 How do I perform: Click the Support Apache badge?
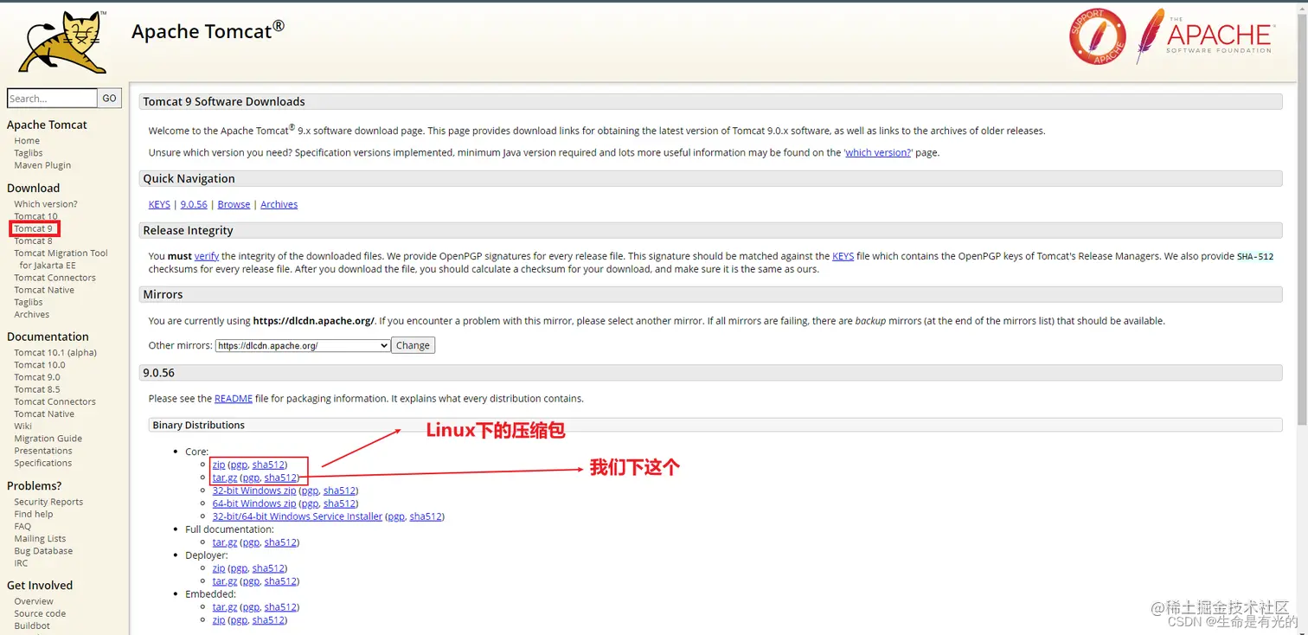click(x=1097, y=35)
